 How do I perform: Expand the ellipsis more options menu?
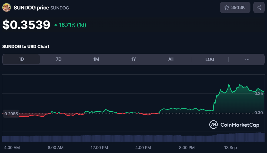coord(247,59)
